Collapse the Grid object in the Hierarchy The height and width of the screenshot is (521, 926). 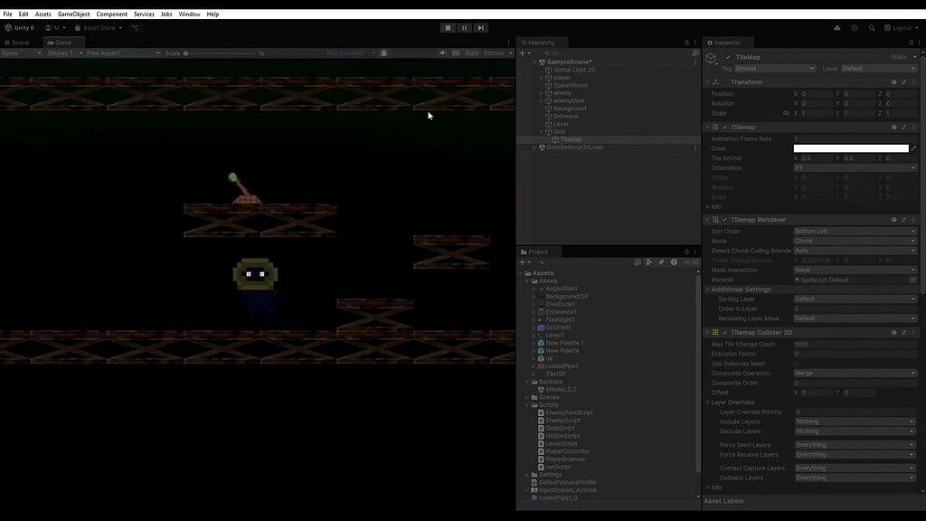(540, 131)
